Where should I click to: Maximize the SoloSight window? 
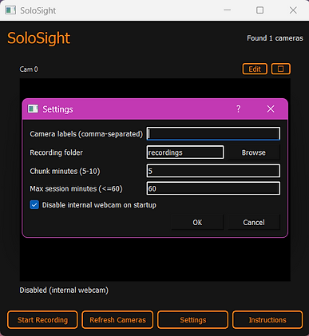click(x=259, y=10)
